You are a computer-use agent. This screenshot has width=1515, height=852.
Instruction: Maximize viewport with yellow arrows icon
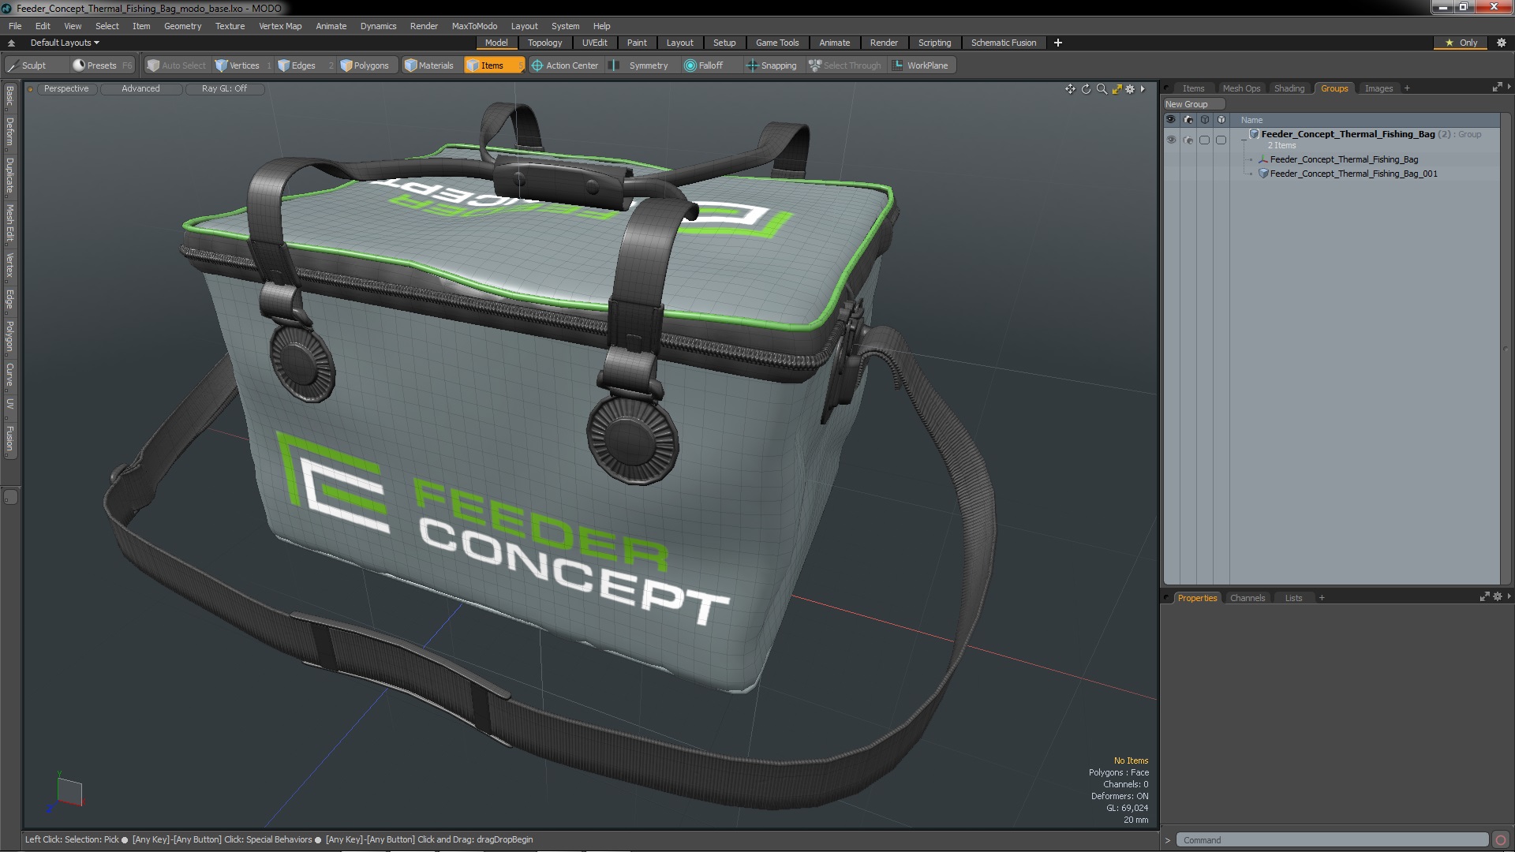[1117, 89]
